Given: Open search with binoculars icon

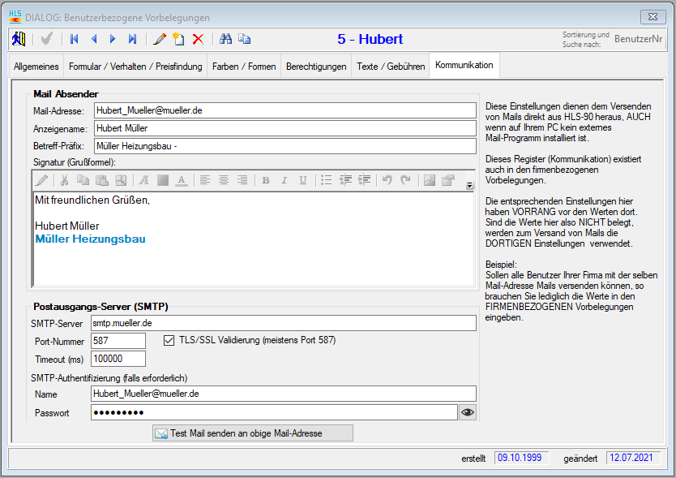Looking at the screenshot, I should [x=226, y=39].
